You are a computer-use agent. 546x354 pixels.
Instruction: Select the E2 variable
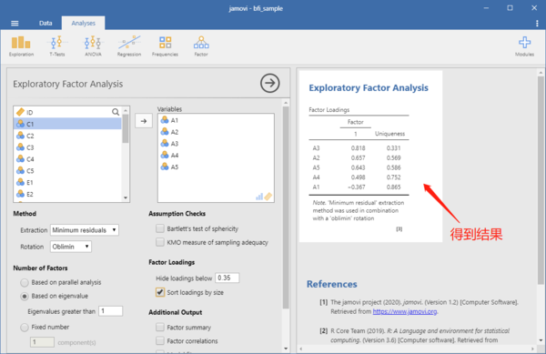(67, 194)
